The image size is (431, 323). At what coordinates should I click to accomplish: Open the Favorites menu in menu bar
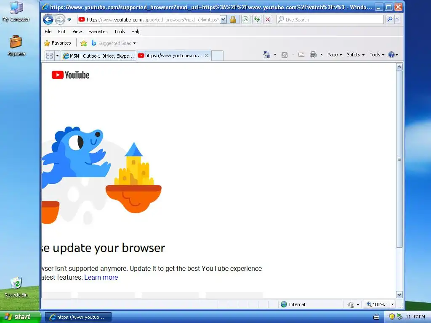pos(98,32)
